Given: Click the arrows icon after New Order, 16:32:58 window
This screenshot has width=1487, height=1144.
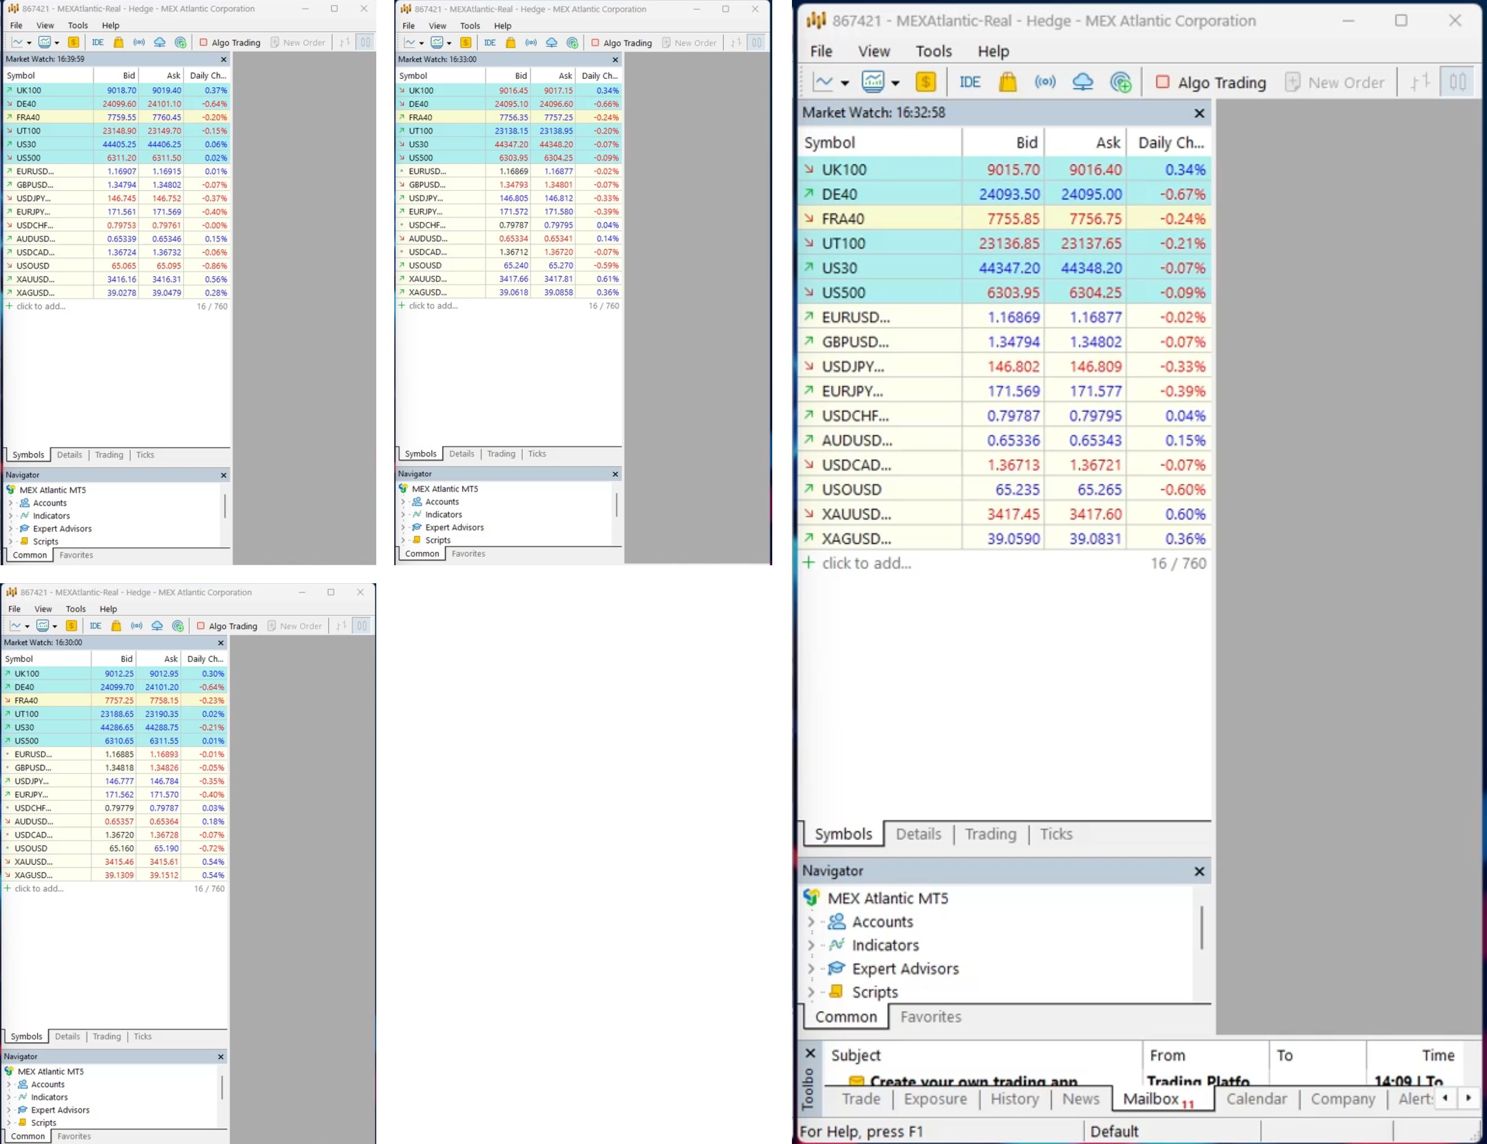Looking at the screenshot, I should pyautogui.click(x=1419, y=82).
